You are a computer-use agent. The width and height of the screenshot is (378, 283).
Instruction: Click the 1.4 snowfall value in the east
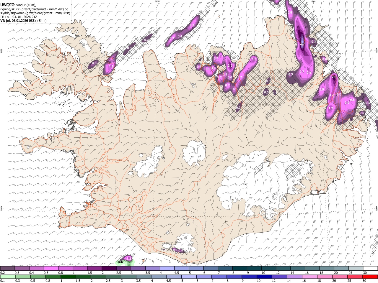click(x=332, y=96)
